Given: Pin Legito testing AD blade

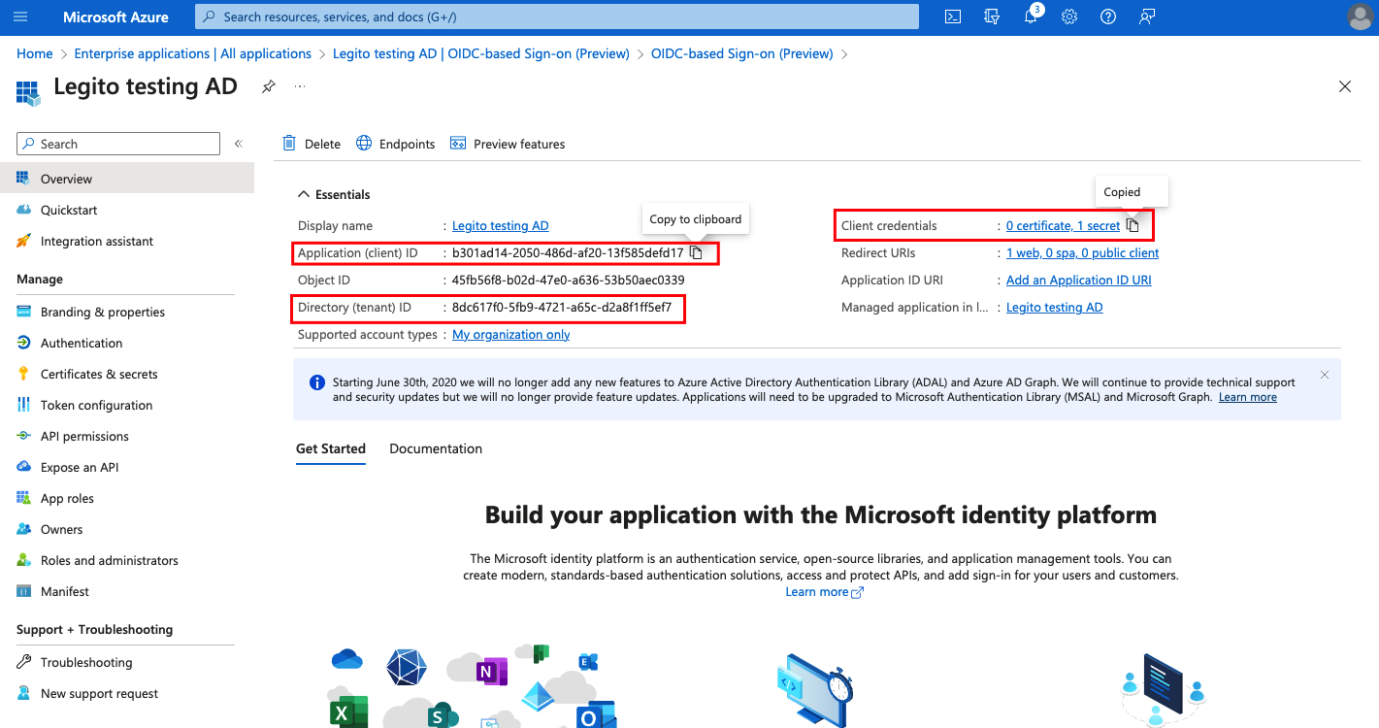Looking at the screenshot, I should click(x=269, y=86).
